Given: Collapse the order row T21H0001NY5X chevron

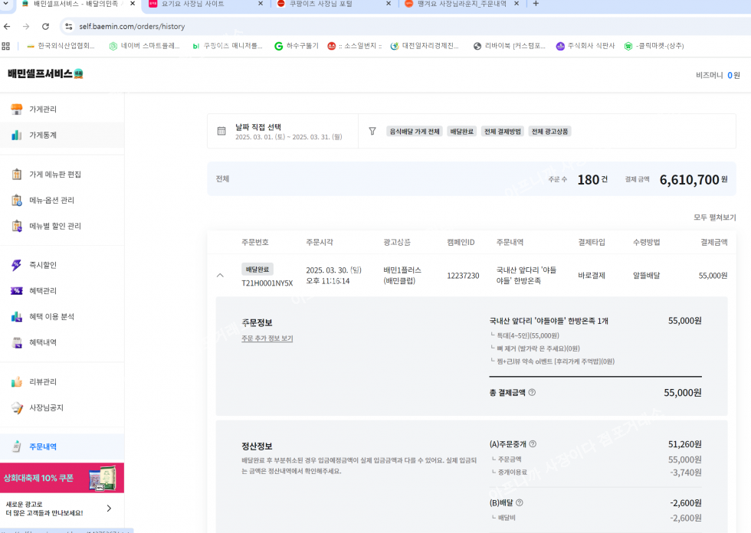Looking at the screenshot, I should [x=220, y=276].
